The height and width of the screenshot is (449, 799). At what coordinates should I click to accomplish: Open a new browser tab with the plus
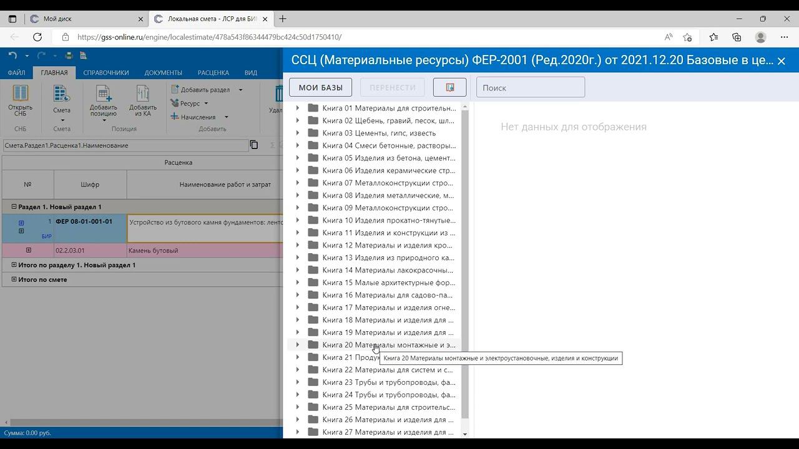[283, 19]
